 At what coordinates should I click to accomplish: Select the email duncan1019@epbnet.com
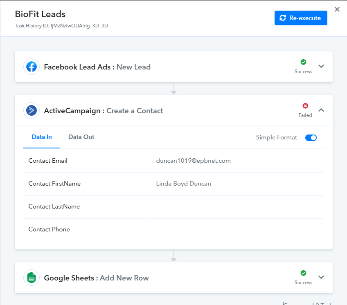tap(193, 161)
